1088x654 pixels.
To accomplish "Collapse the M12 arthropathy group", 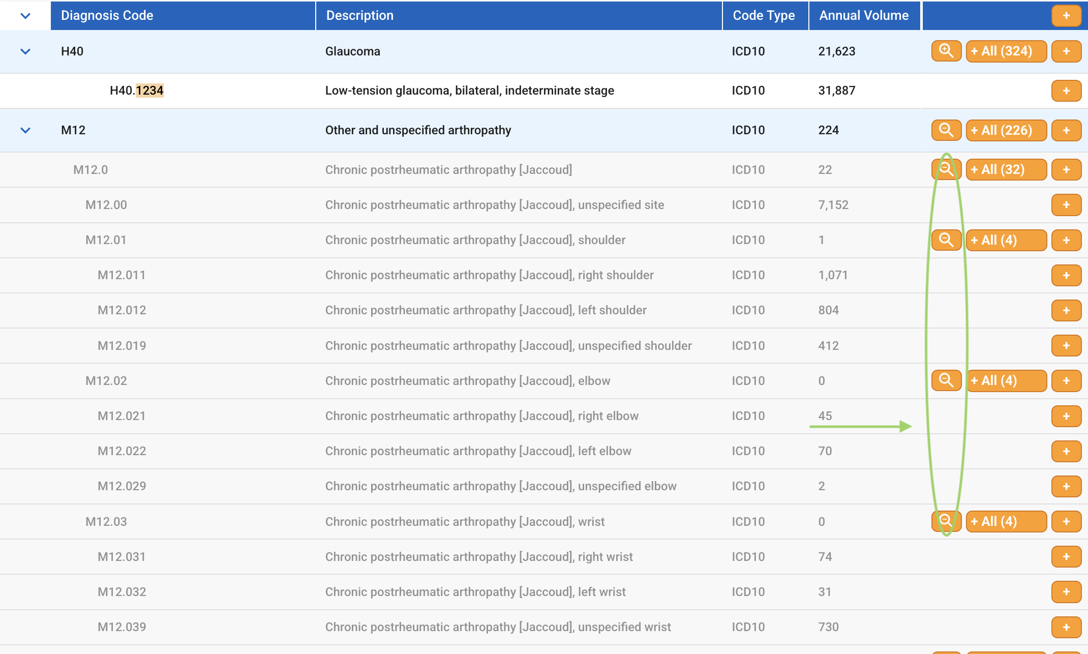I will point(25,130).
